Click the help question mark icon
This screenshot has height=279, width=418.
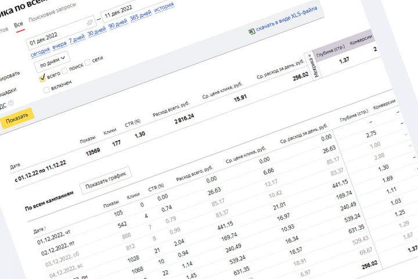(10, 103)
